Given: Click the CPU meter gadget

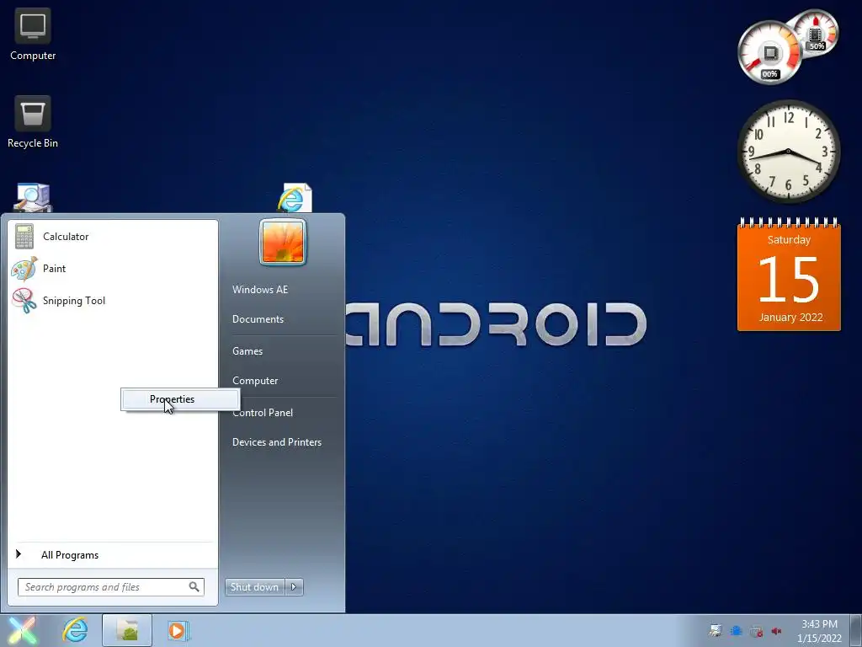Looking at the screenshot, I should click(769, 53).
